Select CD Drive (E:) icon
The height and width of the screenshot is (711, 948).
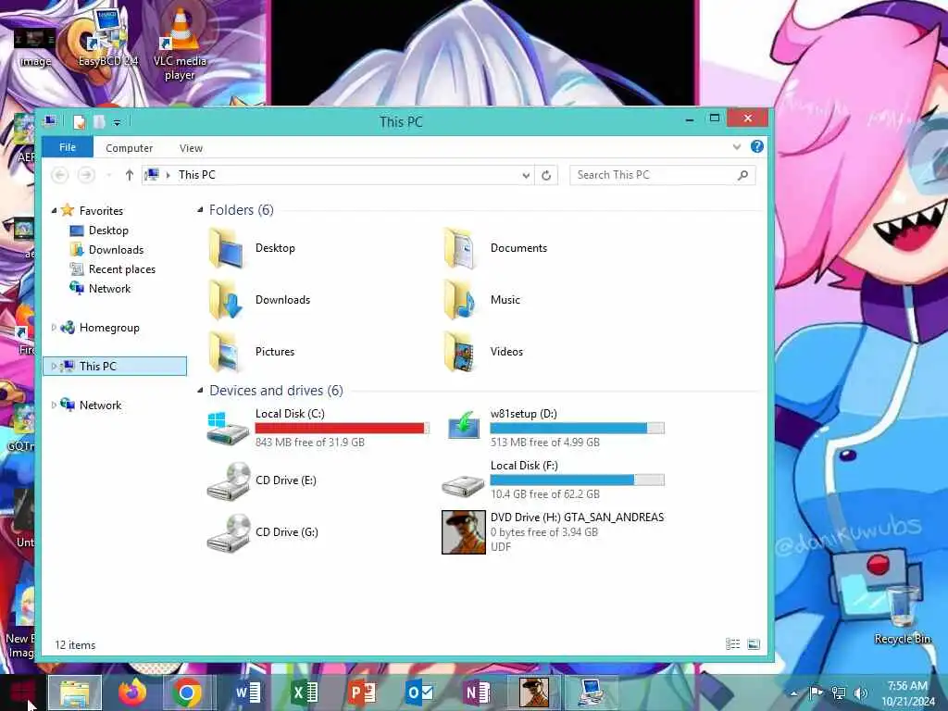[x=228, y=480]
